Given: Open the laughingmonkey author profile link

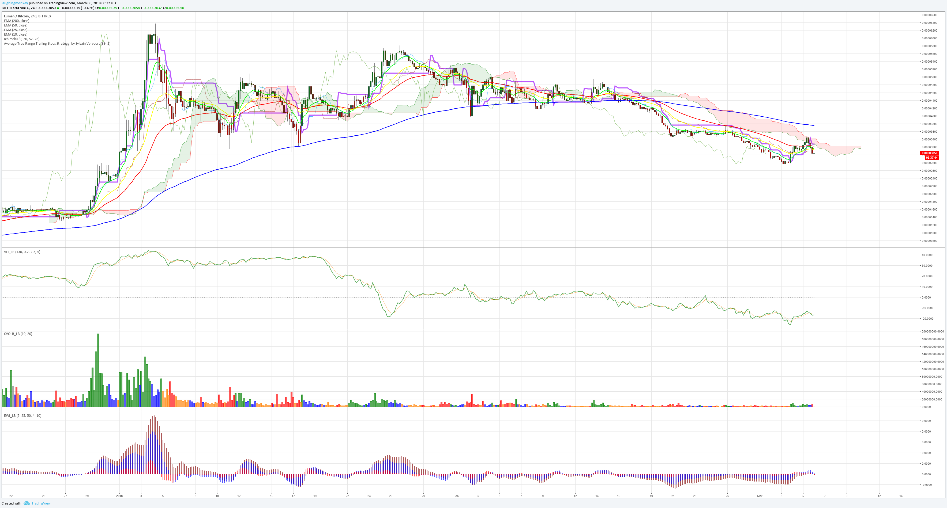Looking at the screenshot, I should pos(15,3).
